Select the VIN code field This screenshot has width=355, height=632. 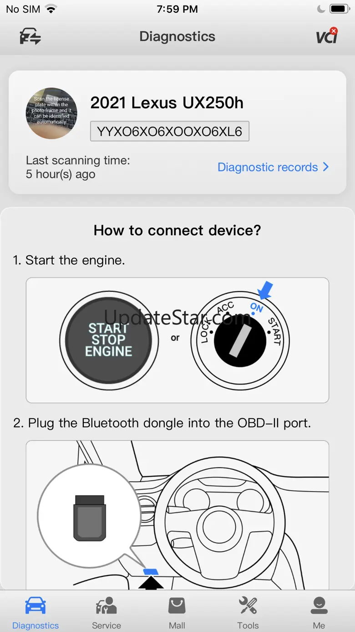click(x=170, y=131)
